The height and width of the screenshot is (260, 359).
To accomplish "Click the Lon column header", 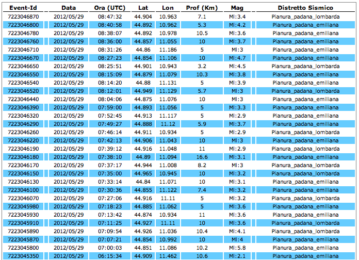I will tap(168, 8).
